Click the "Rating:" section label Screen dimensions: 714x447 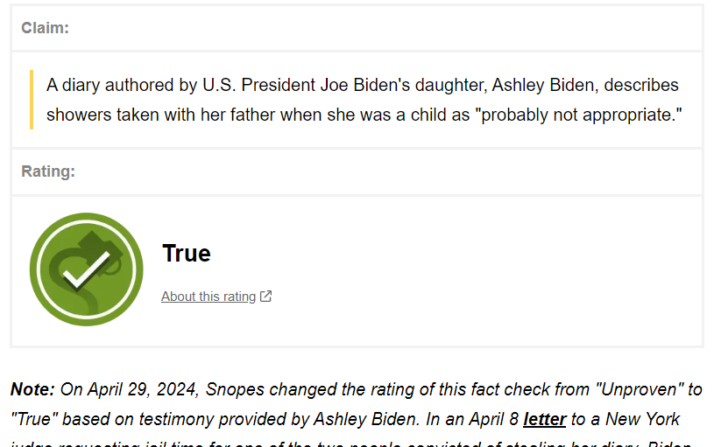click(48, 171)
